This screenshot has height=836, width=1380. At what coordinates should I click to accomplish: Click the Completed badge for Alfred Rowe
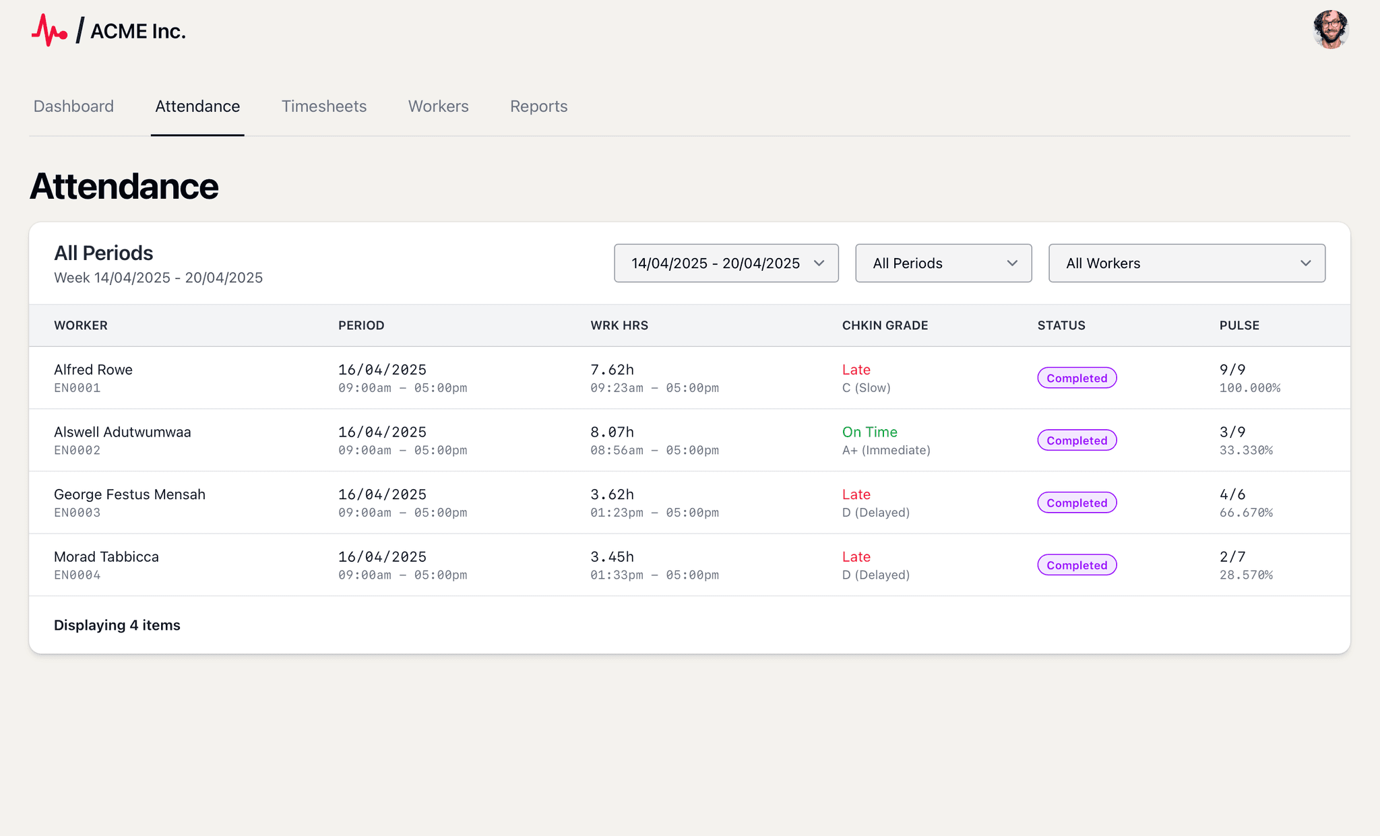tap(1076, 378)
